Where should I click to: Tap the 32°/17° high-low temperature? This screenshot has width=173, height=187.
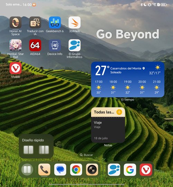pos(155,73)
